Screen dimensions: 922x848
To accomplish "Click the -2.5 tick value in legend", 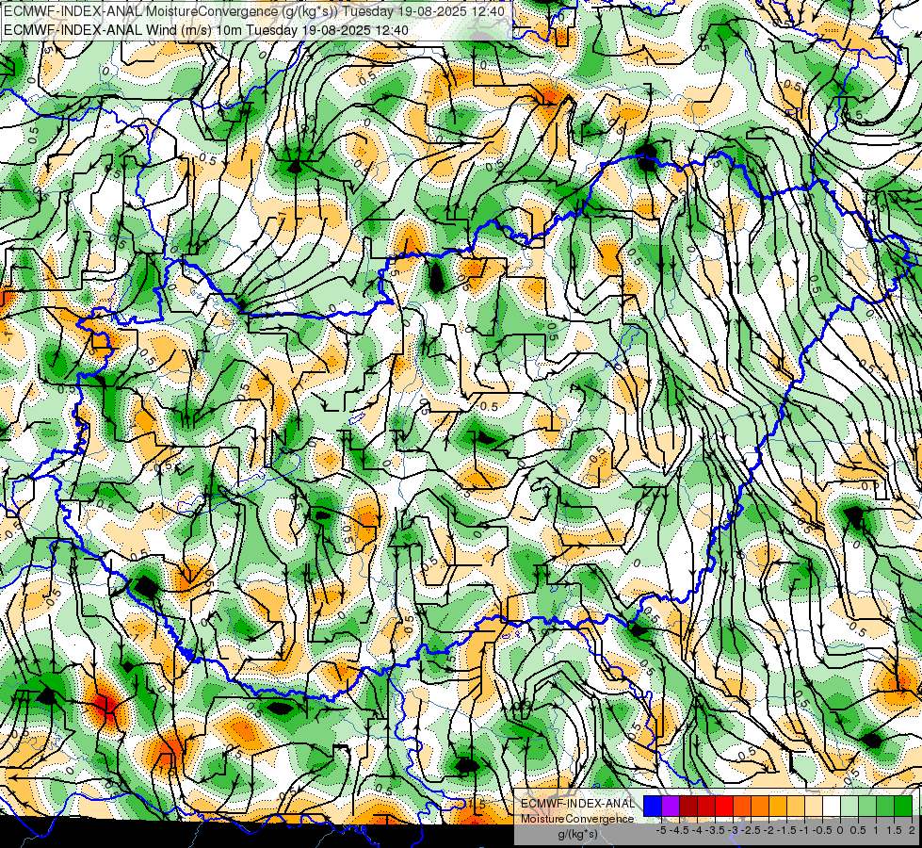I will click(x=751, y=830).
